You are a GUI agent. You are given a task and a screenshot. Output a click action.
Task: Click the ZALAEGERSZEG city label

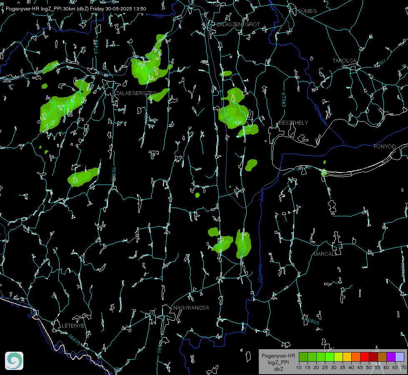136,93
